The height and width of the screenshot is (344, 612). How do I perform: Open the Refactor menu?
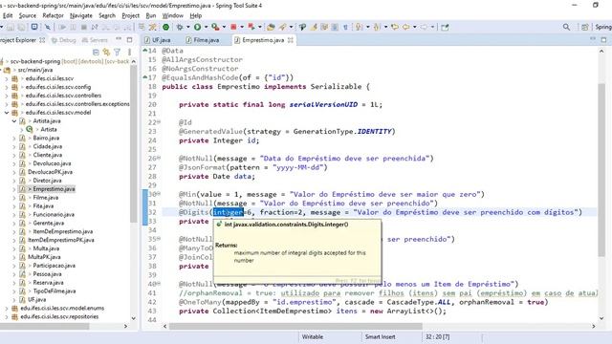point(53,15)
